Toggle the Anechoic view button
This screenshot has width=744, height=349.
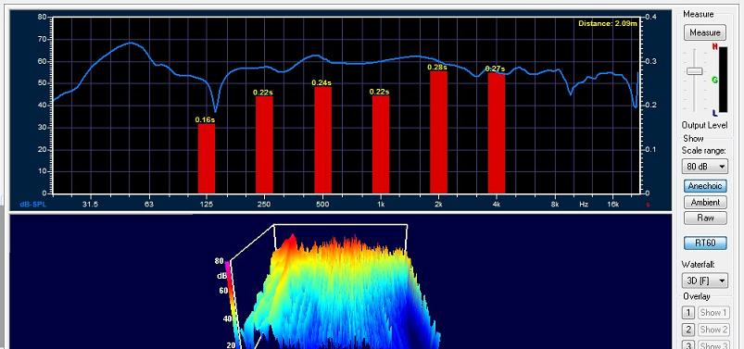(705, 186)
